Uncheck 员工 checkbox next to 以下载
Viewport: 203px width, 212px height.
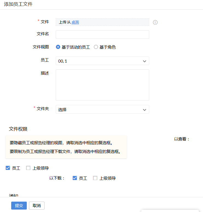pyautogui.click(x=75, y=178)
